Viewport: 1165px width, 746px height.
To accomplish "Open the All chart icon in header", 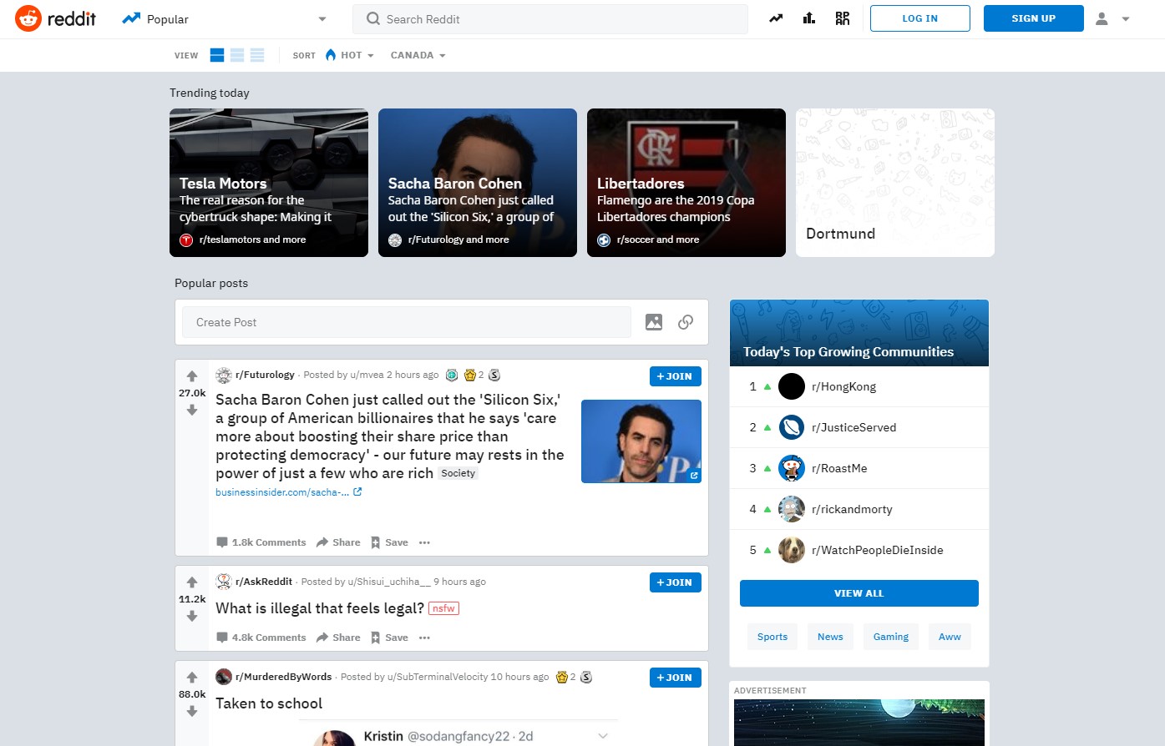I will [x=809, y=18].
